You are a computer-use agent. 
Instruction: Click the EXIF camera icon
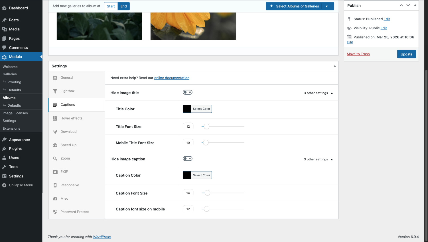click(55, 172)
